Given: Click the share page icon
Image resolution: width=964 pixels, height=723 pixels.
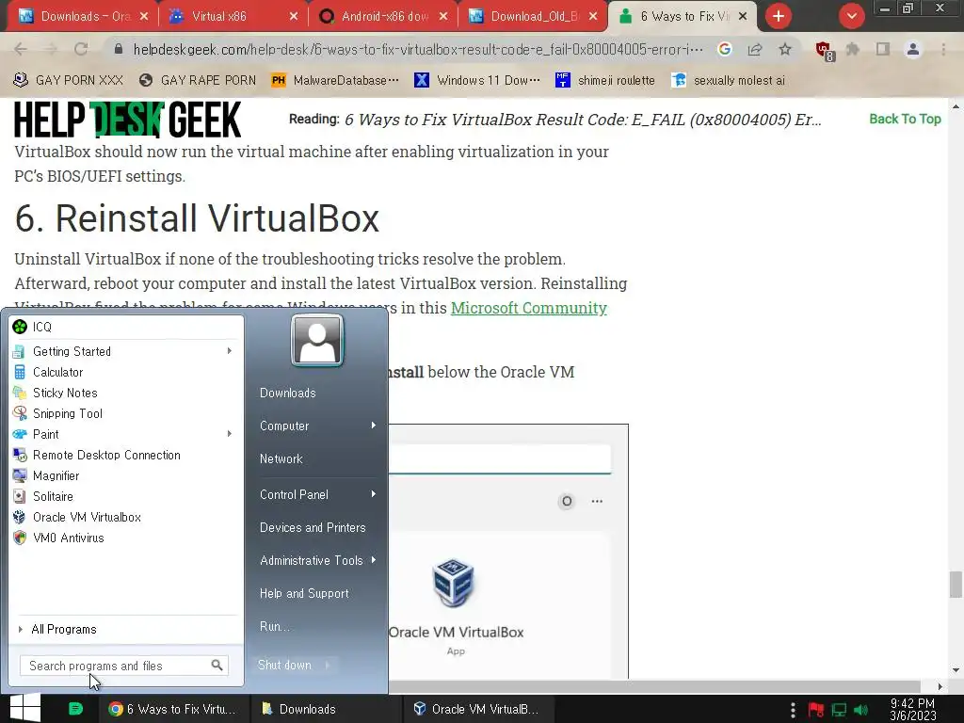Looking at the screenshot, I should pos(755,49).
